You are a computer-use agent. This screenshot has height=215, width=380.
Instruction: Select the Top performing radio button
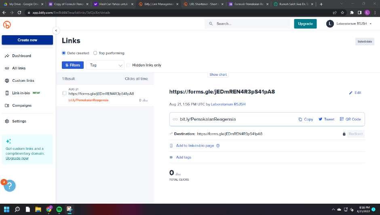pos(95,53)
